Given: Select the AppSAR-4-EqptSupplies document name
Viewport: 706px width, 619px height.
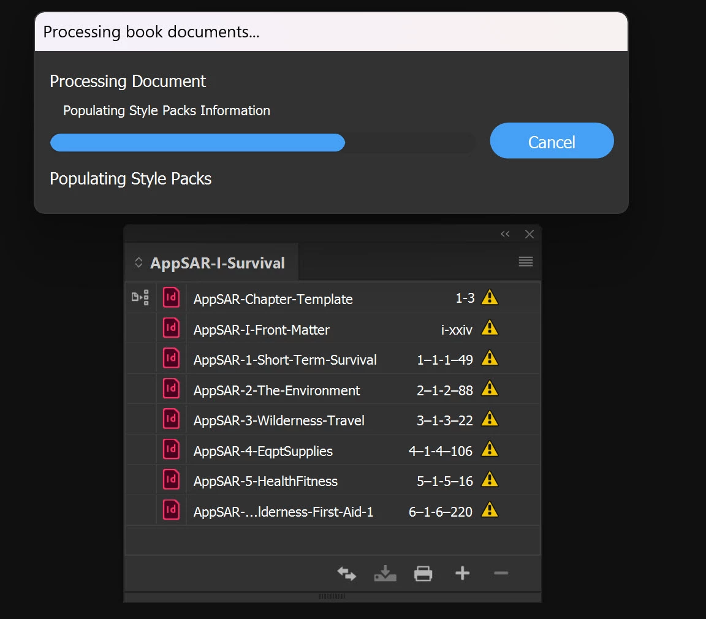Looking at the screenshot, I should [263, 451].
